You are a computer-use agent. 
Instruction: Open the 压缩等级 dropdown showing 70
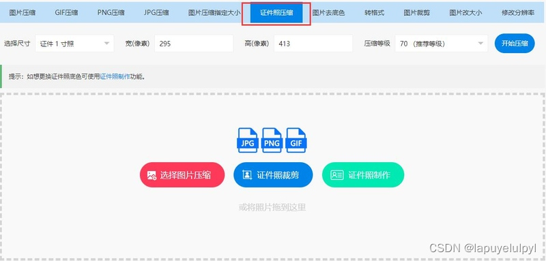click(x=441, y=44)
